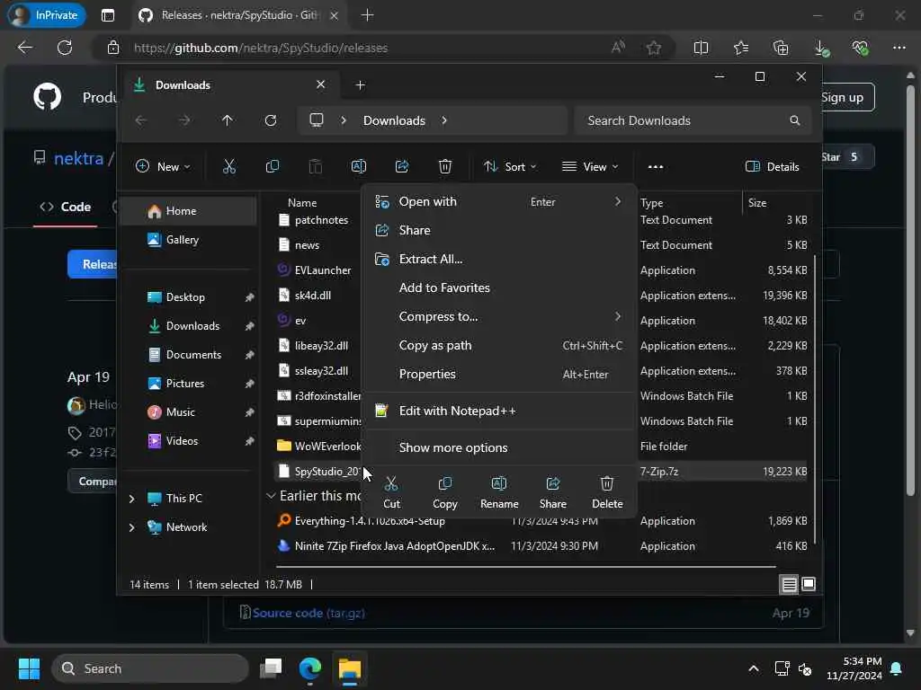This screenshot has height=690, width=921.
Task: Click the chevron after Downloads in the breadcrumb
Action: click(x=444, y=120)
